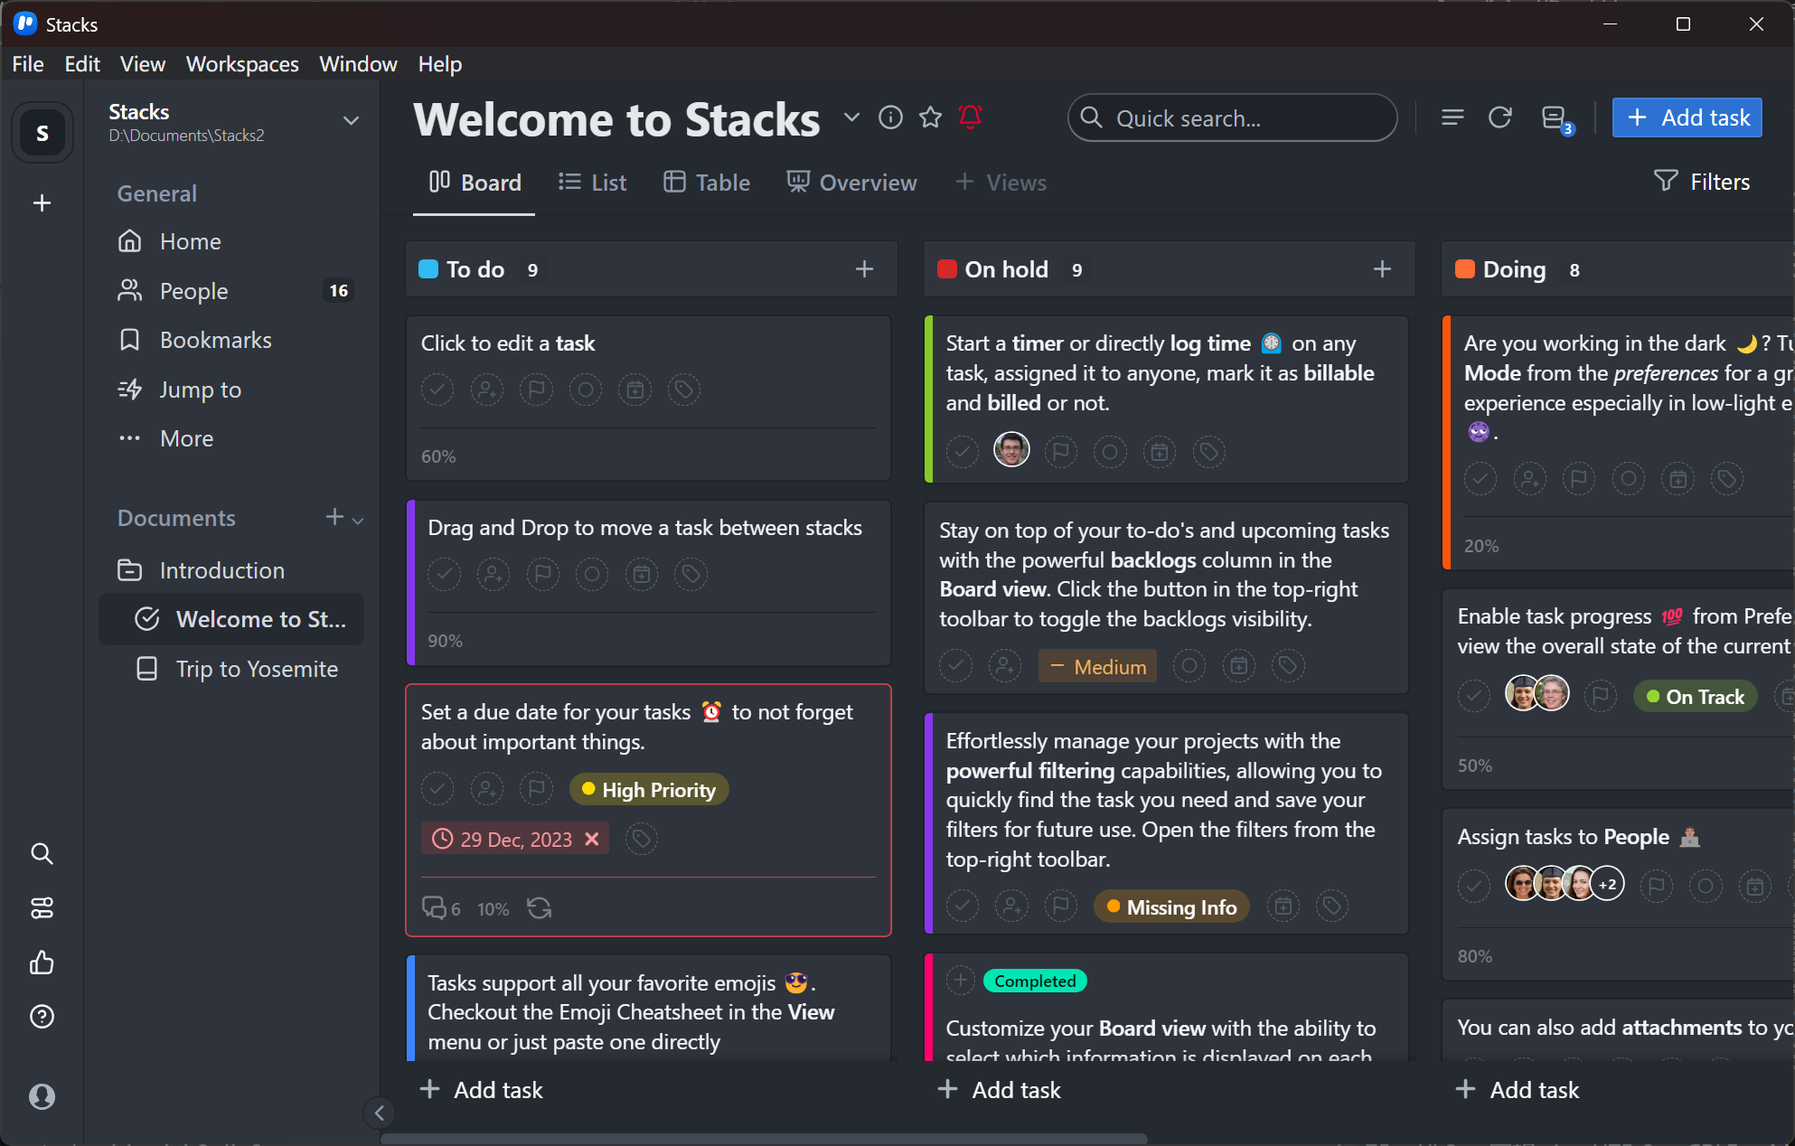The height and width of the screenshot is (1146, 1795).
Task: Open the Missing Info status label
Action: point(1171,906)
